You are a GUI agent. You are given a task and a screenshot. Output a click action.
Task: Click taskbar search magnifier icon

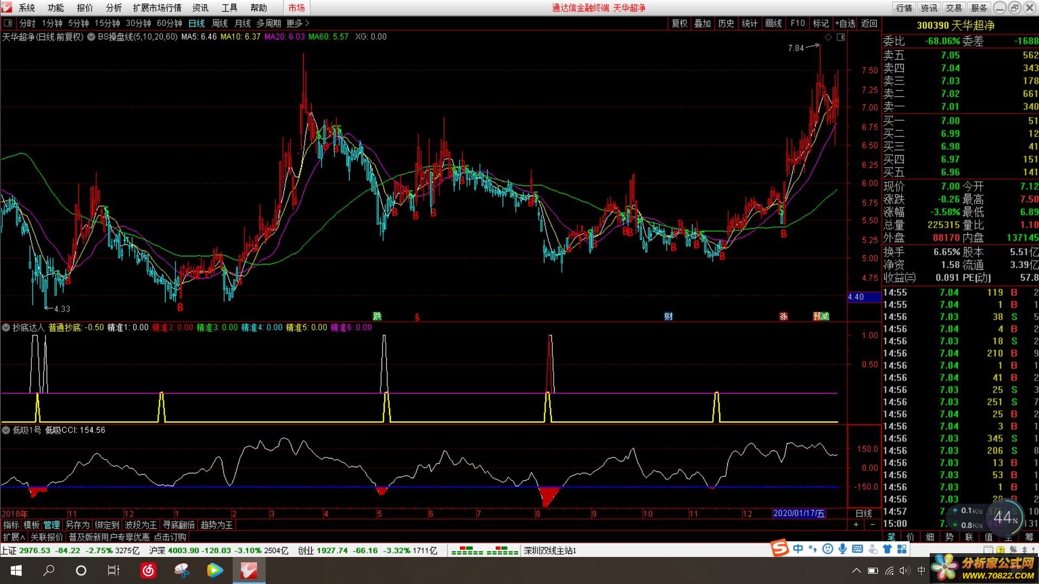coord(49,570)
